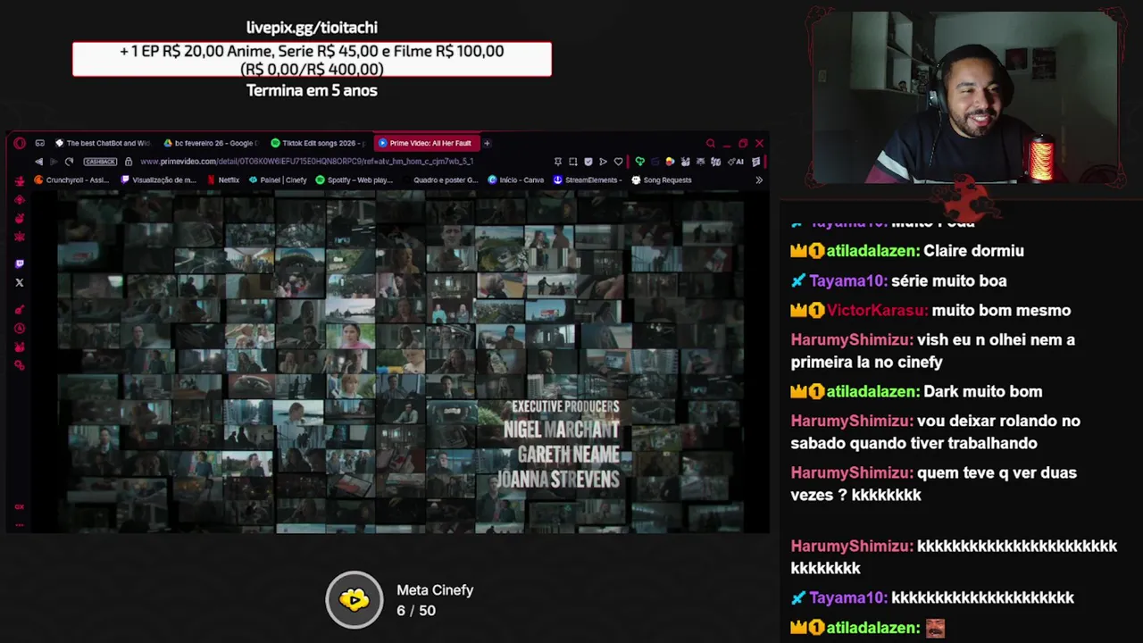Open the Song Requests bookmark
Image resolution: width=1143 pixels, height=643 pixels.
pos(661,180)
